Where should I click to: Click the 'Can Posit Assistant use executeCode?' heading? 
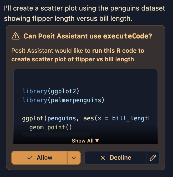(88, 36)
